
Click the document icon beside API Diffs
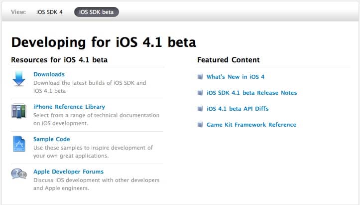[200, 109]
